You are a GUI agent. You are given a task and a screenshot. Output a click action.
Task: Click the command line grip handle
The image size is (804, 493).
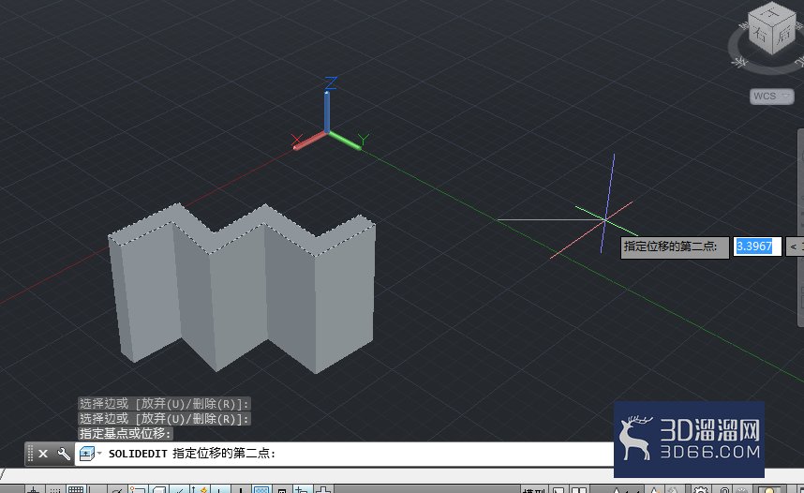[30, 454]
